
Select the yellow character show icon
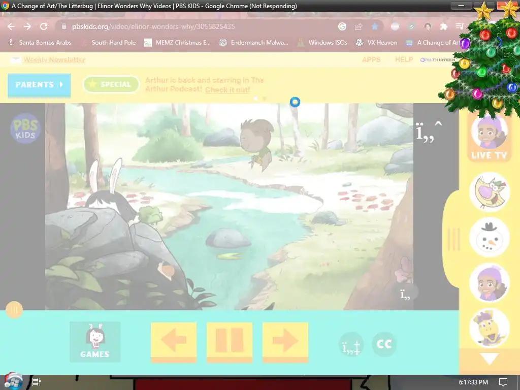(x=490, y=328)
